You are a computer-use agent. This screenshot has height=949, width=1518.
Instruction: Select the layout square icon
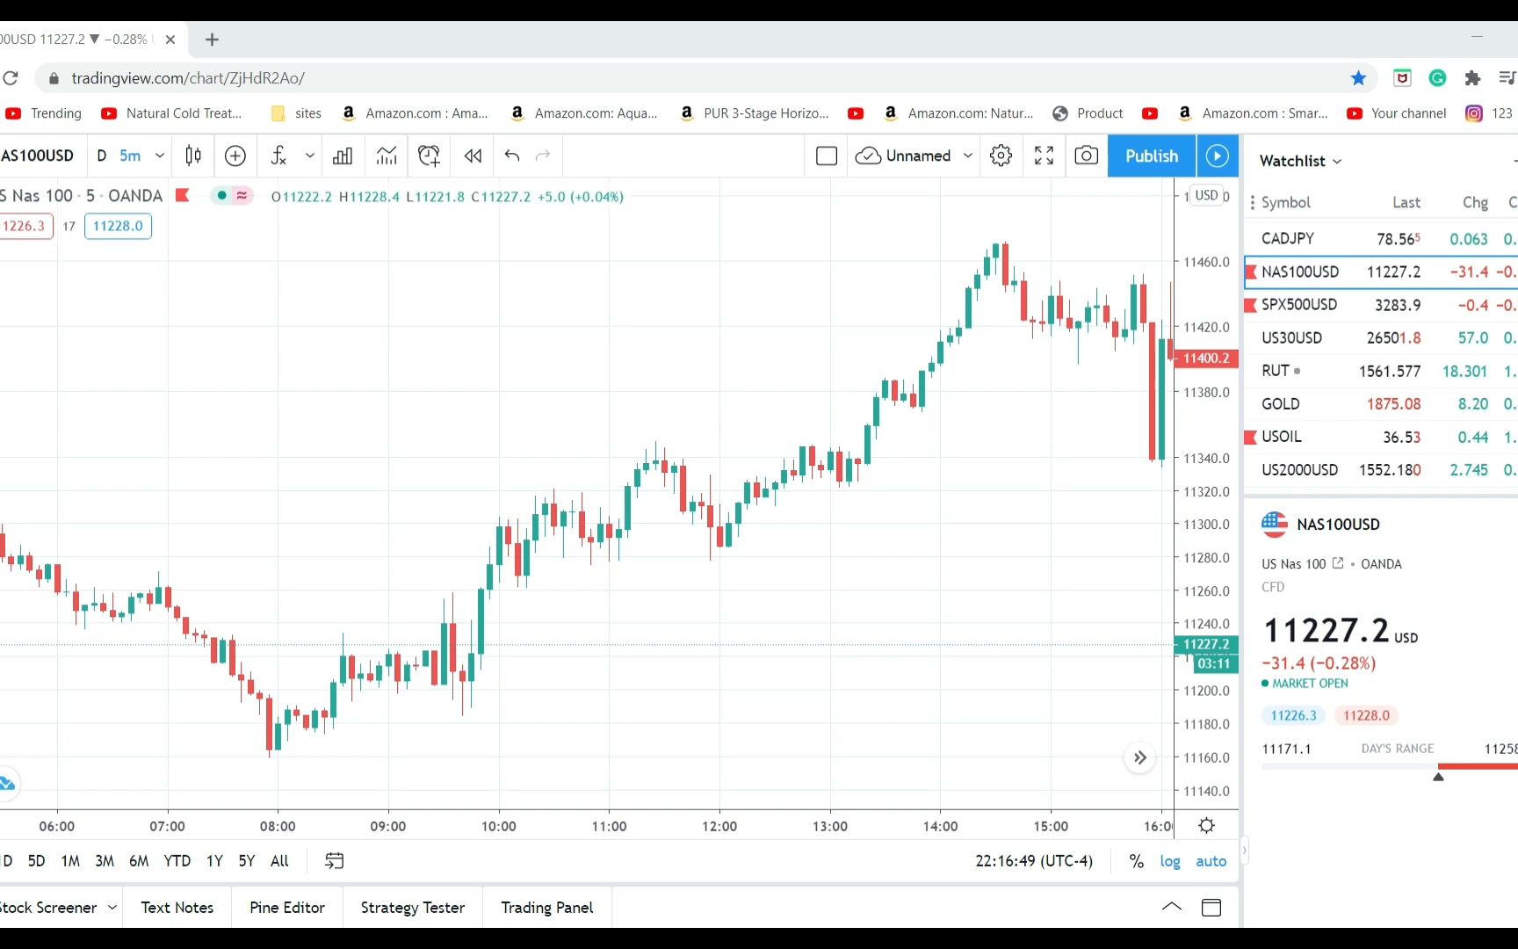[x=826, y=156]
